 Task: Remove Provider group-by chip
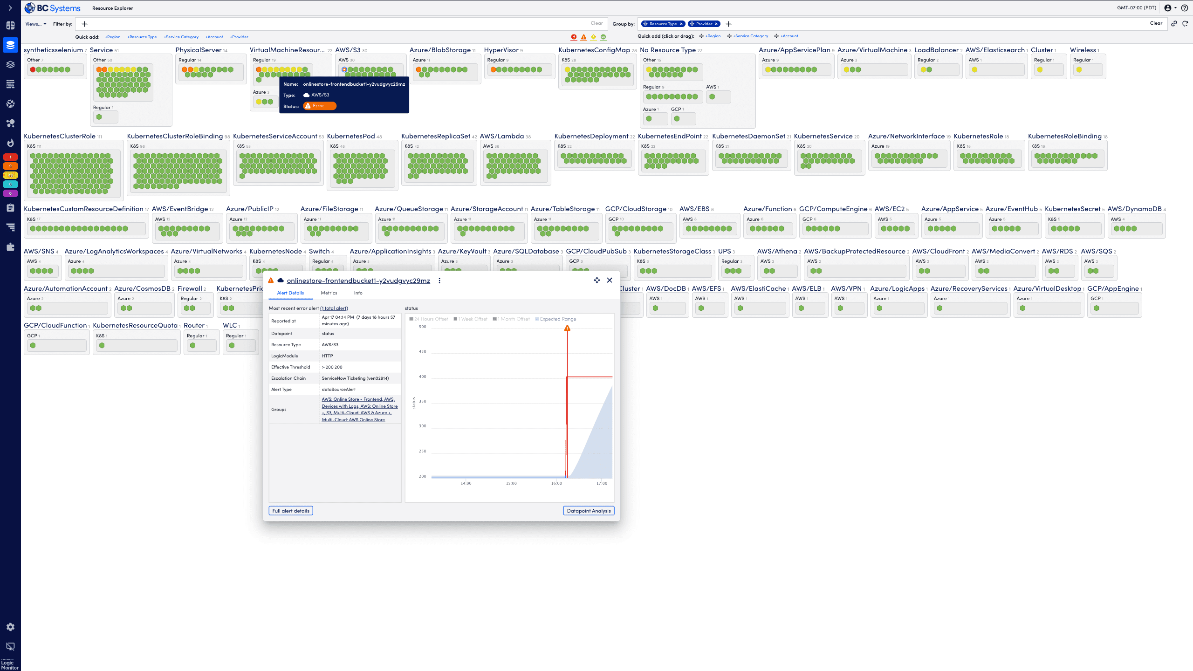coord(716,24)
